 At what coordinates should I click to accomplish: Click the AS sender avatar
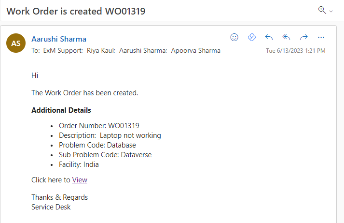[16, 43]
